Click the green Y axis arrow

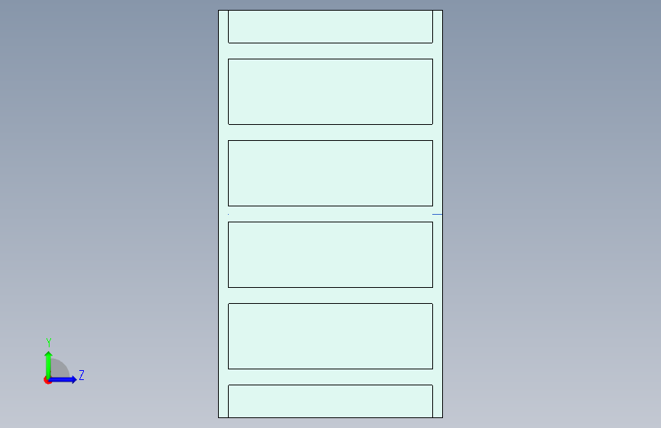pyautogui.click(x=49, y=365)
